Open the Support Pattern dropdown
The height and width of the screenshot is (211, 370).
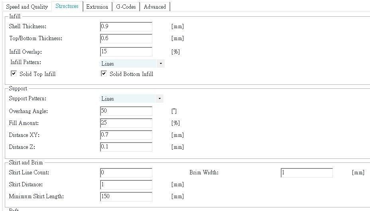coord(159,99)
